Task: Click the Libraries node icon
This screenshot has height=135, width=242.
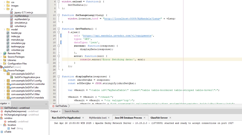Action: tap(5, 60)
